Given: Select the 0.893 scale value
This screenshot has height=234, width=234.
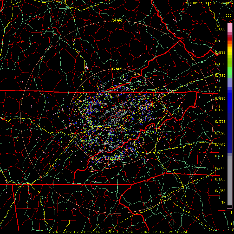Looking at the screenshot, I should (x=220, y=52).
